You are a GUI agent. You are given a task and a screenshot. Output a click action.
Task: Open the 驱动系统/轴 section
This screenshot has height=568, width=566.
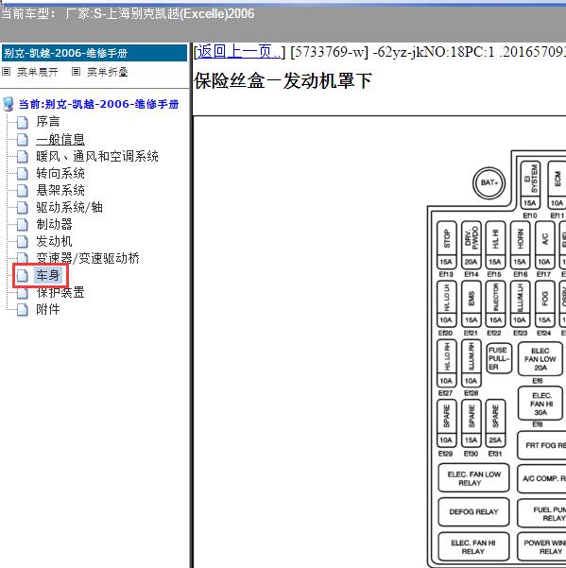coord(69,208)
